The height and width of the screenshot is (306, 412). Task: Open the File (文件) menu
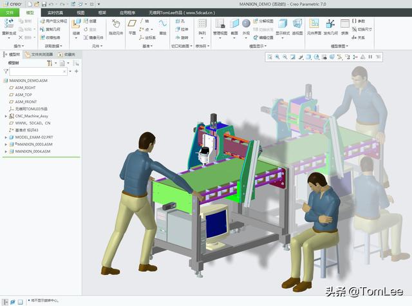pos(9,12)
